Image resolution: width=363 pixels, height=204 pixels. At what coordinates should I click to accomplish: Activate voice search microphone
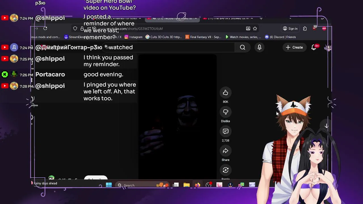click(x=259, y=48)
